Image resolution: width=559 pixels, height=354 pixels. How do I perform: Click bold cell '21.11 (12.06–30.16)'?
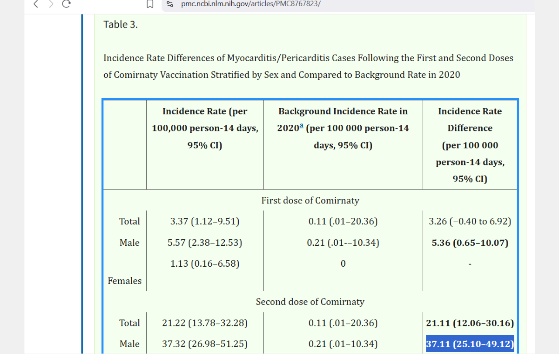coord(470,323)
